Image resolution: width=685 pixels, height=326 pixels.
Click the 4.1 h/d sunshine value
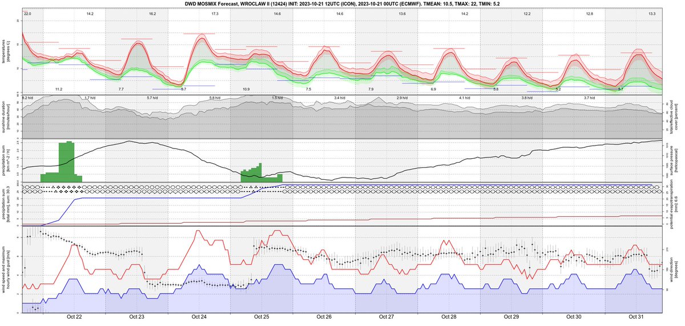pyautogui.click(x=465, y=98)
